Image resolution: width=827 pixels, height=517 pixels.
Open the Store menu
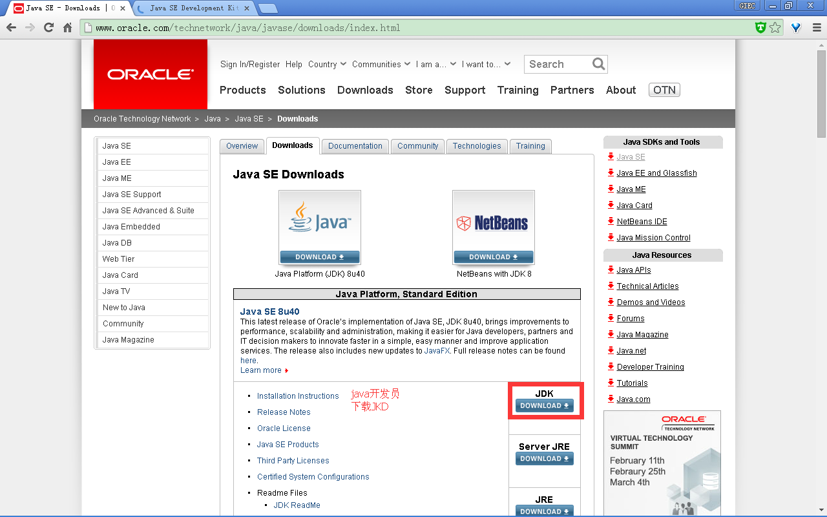(419, 90)
